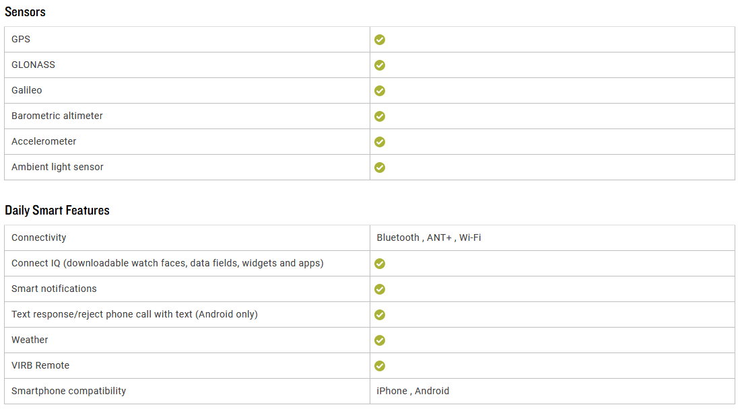Click the GPS row checkmark icon

[380, 40]
